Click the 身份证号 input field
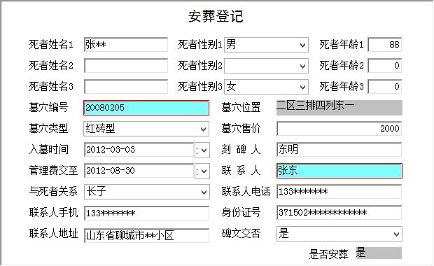 click(x=339, y=213)
